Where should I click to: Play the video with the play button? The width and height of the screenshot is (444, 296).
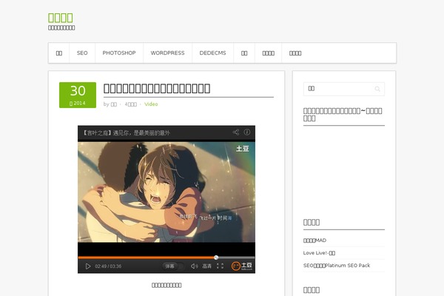pos(88,266)
